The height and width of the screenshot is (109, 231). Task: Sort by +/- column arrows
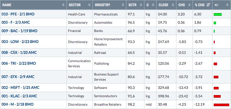pyautogui.click(x=227, y=5)
